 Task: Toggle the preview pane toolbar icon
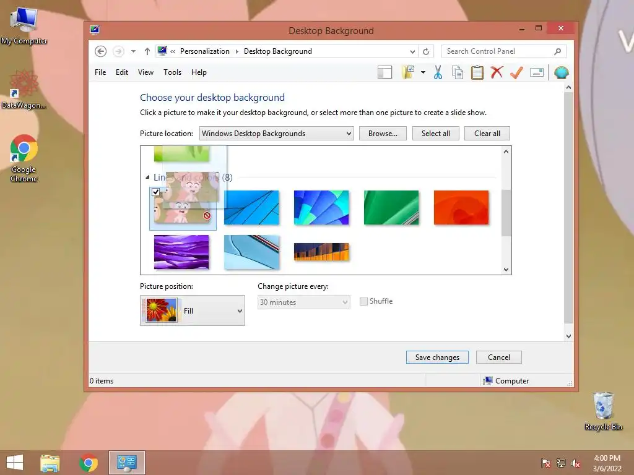[385, 72]
